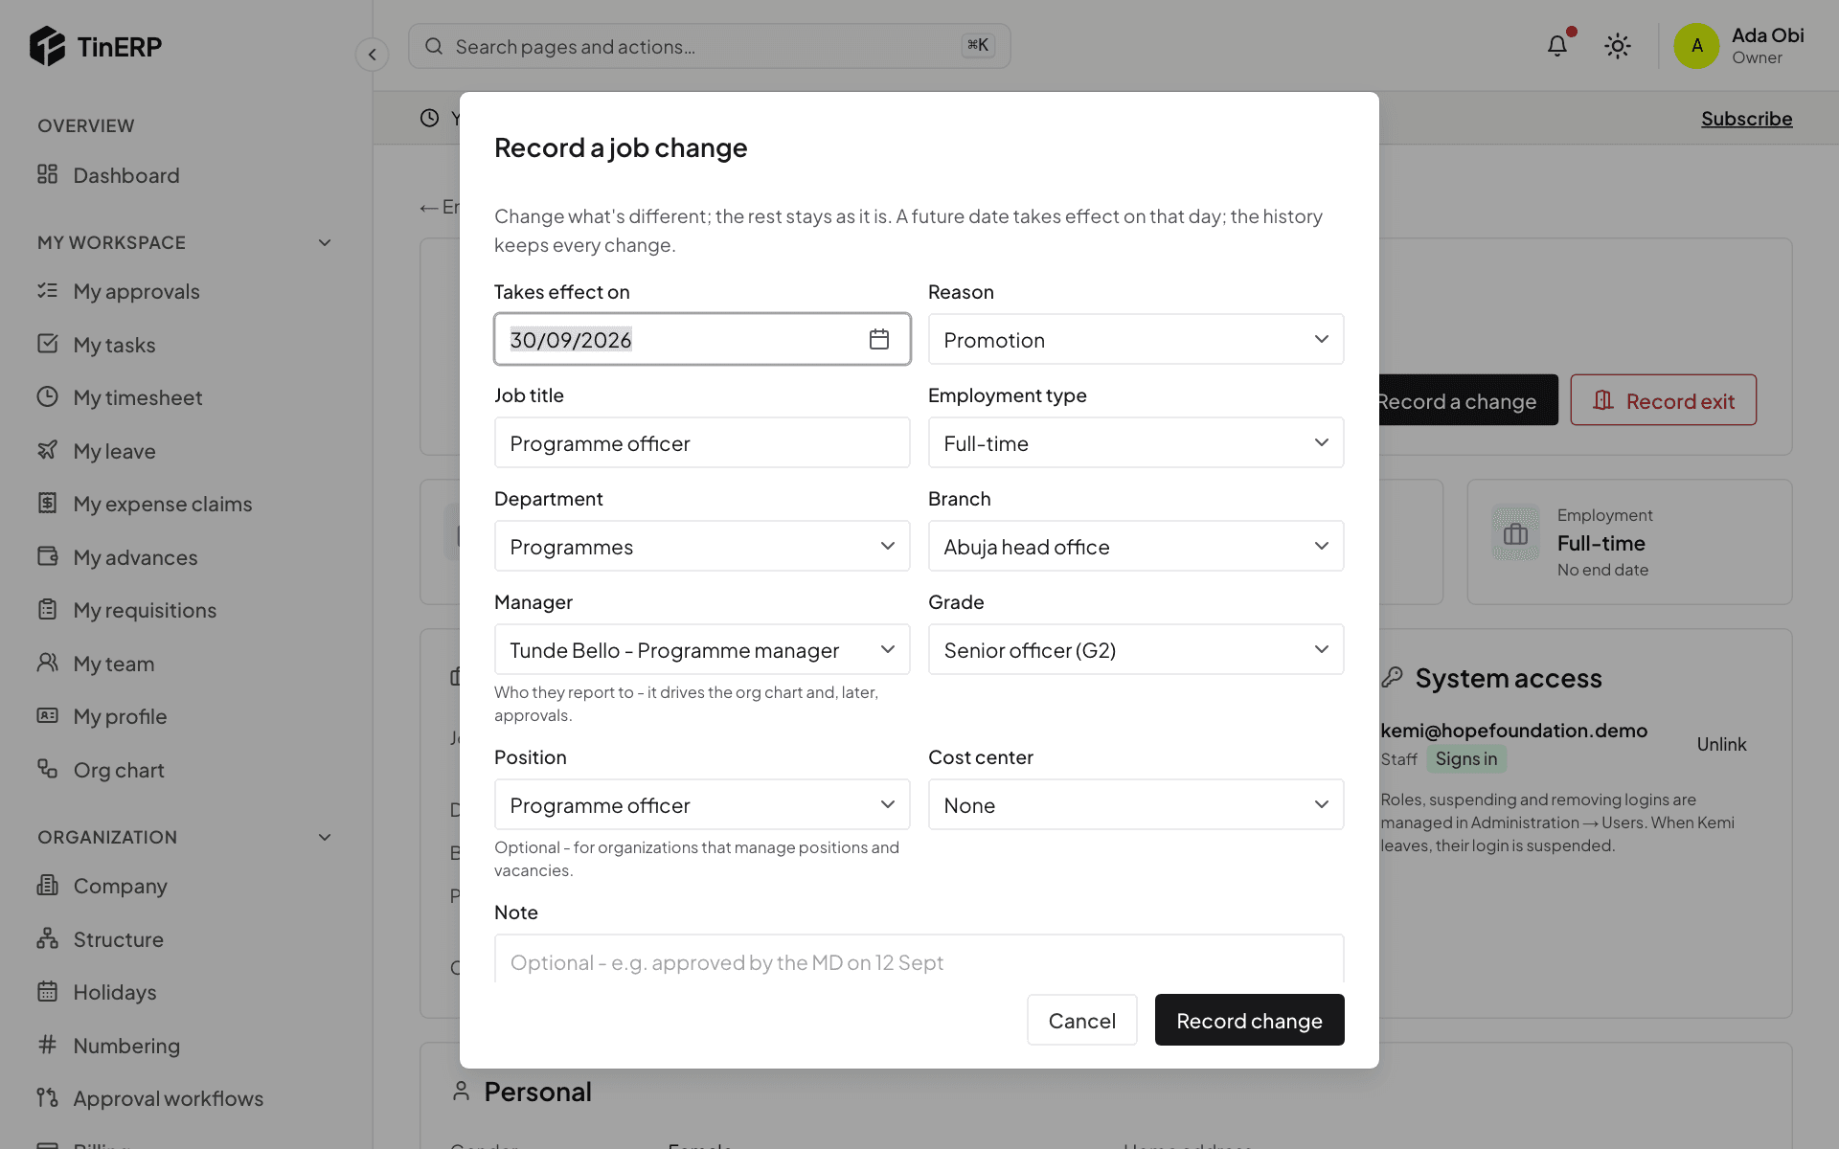Click the TinERP logo
The image size is (1839, 1149).
tap(96, 46)
